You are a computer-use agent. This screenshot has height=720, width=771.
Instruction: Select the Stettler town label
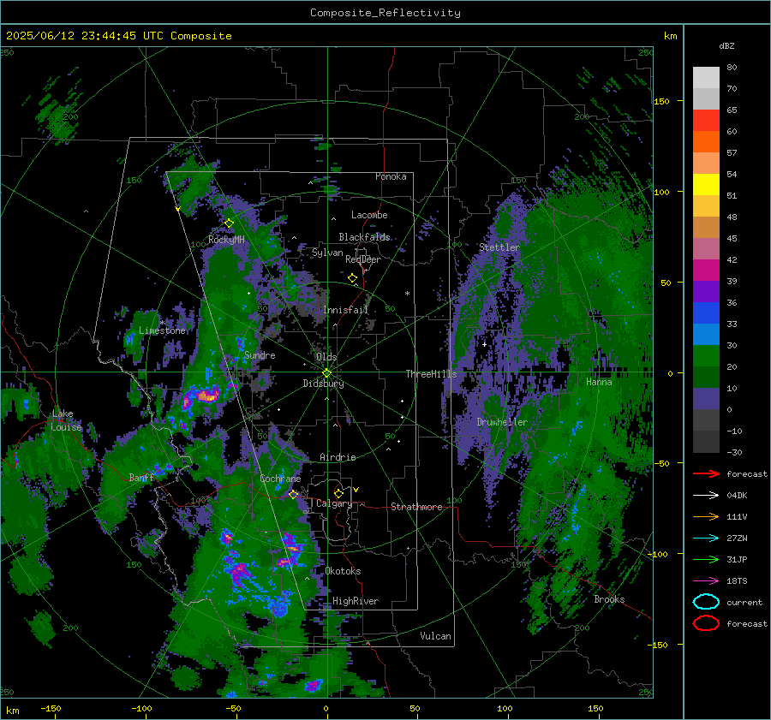[x=499, y=247]
